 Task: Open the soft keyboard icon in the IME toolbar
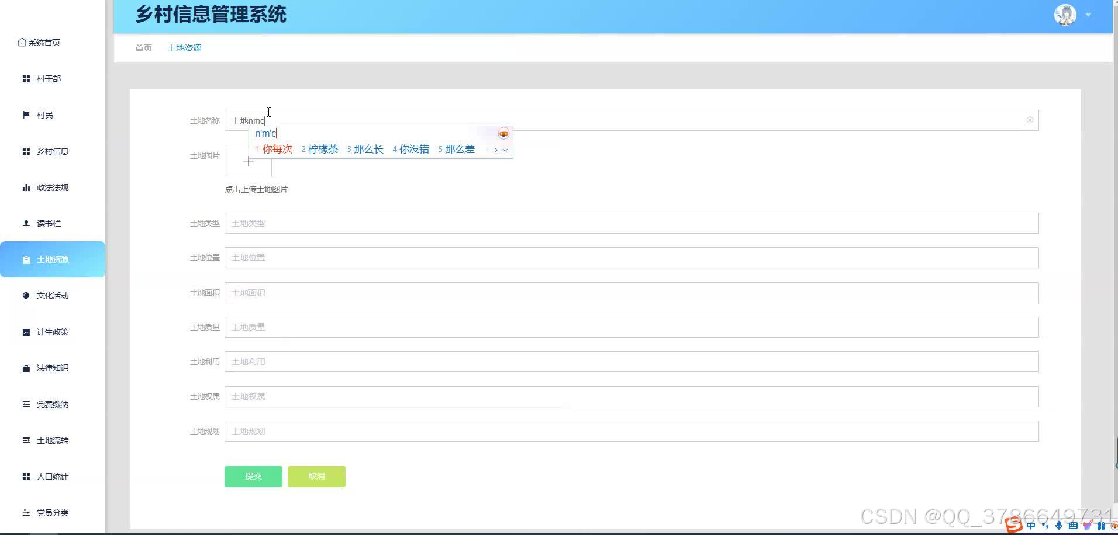pos(1073,526)
